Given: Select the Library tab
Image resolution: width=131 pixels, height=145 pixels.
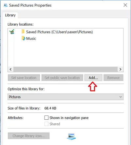Looking at the screenshot, I should 10,15.
